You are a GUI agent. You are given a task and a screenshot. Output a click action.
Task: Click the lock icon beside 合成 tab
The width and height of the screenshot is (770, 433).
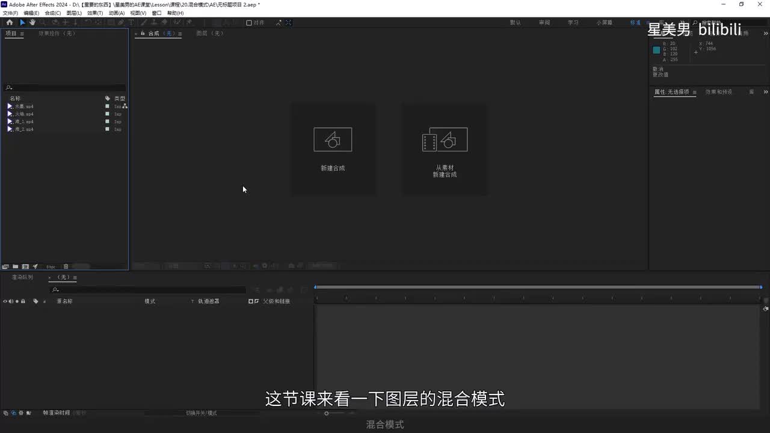[143, 33]
